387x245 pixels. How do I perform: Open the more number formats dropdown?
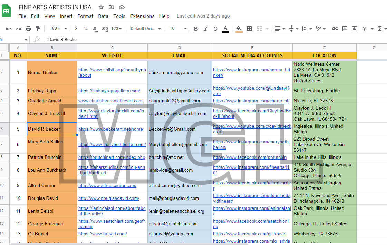(x=116, y=29)
